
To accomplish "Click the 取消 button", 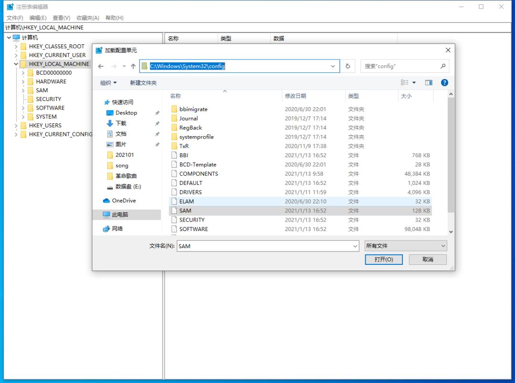I will pyautogui.click(x=428, y=260).
